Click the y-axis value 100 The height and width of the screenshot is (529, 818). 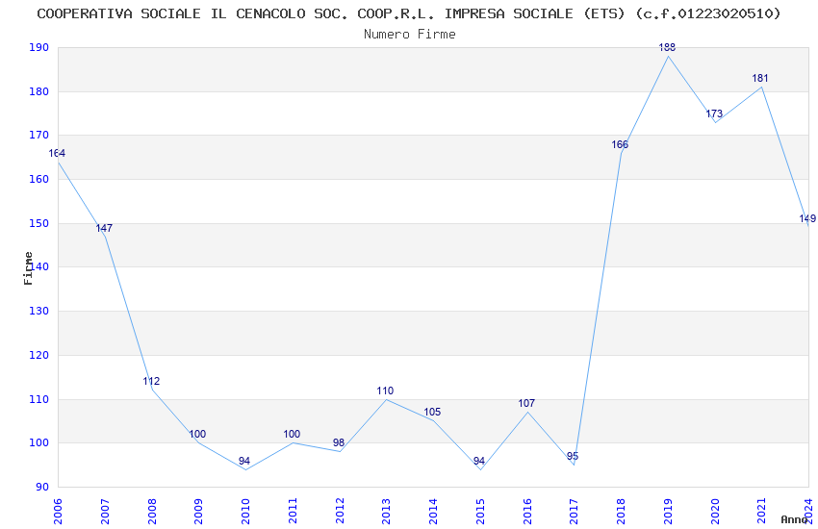[38, 442]
